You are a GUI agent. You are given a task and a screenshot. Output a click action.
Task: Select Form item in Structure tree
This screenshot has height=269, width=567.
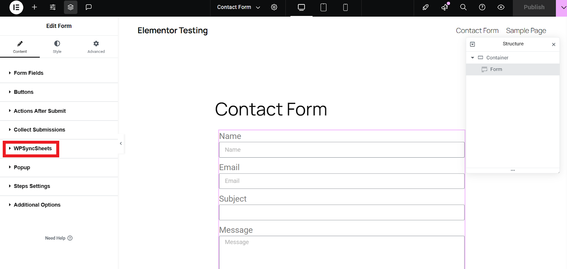[x=513, y=69]
